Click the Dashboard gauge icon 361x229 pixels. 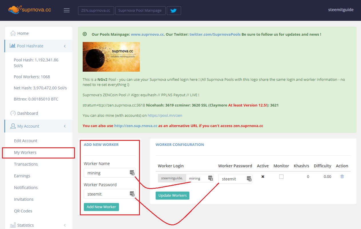pos(13,113)
